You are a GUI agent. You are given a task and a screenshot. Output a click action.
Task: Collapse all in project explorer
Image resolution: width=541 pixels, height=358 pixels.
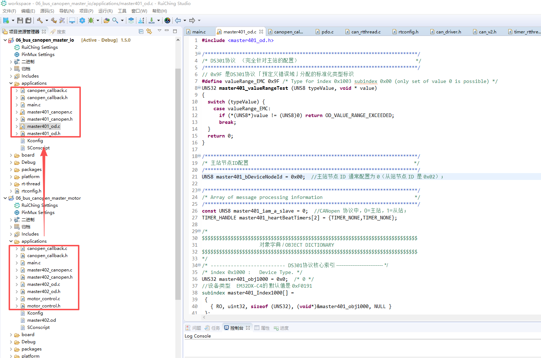pos(141,32)
